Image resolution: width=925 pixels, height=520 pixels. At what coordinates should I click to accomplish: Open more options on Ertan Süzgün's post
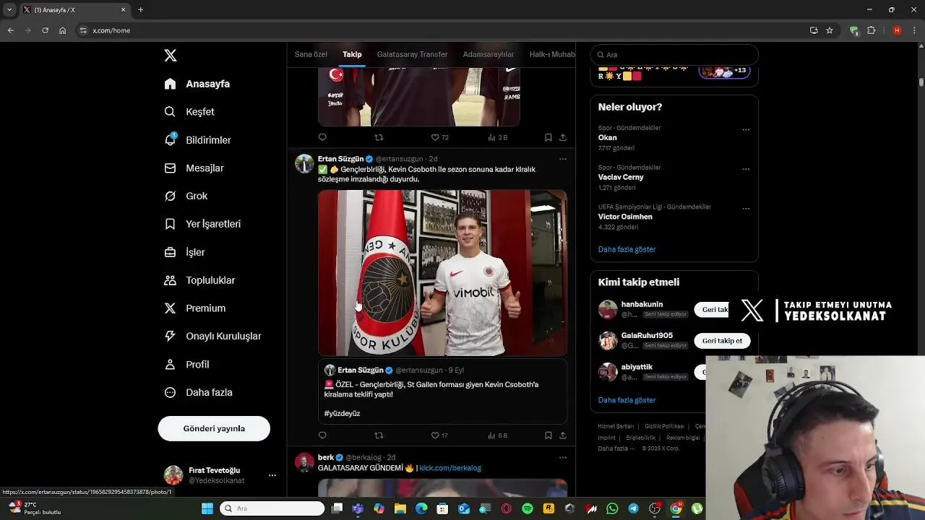click(563, 159)
